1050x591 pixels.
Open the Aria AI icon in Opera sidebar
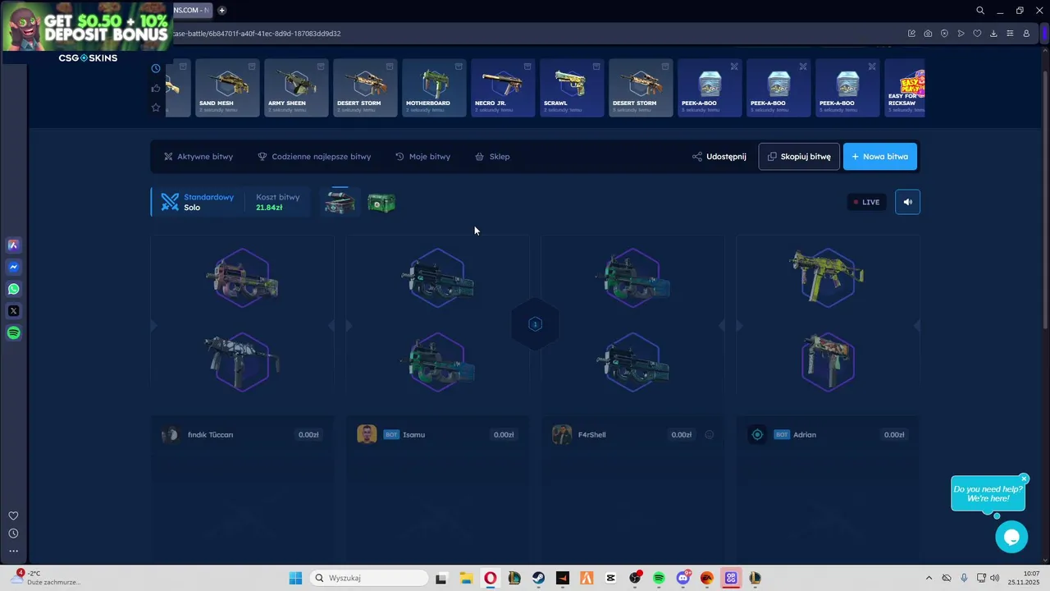13,245
